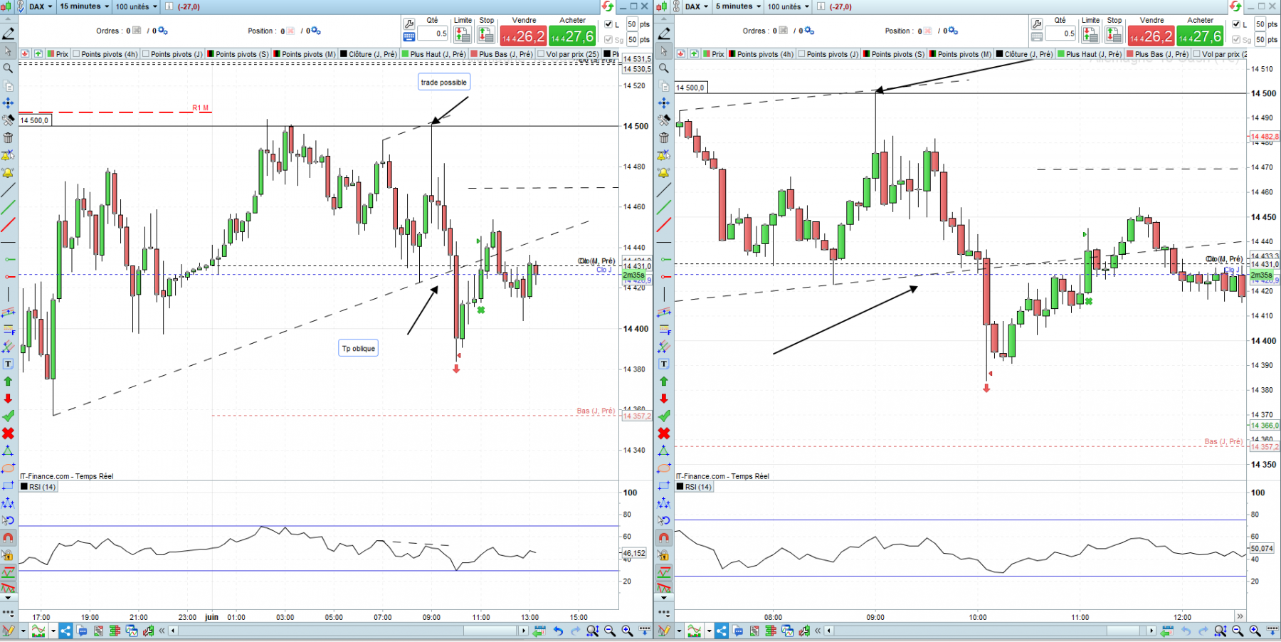Screen dimensions: 1281x642
Task: Open the 5 minutes timeframe dropdown
Action: click(x=738, y=6)
